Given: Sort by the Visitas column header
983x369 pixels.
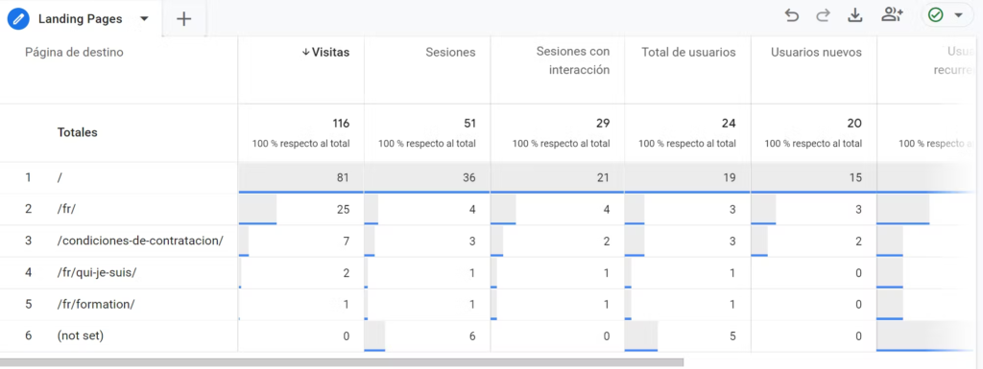Looking at the screenshot, I should (325, 53).
